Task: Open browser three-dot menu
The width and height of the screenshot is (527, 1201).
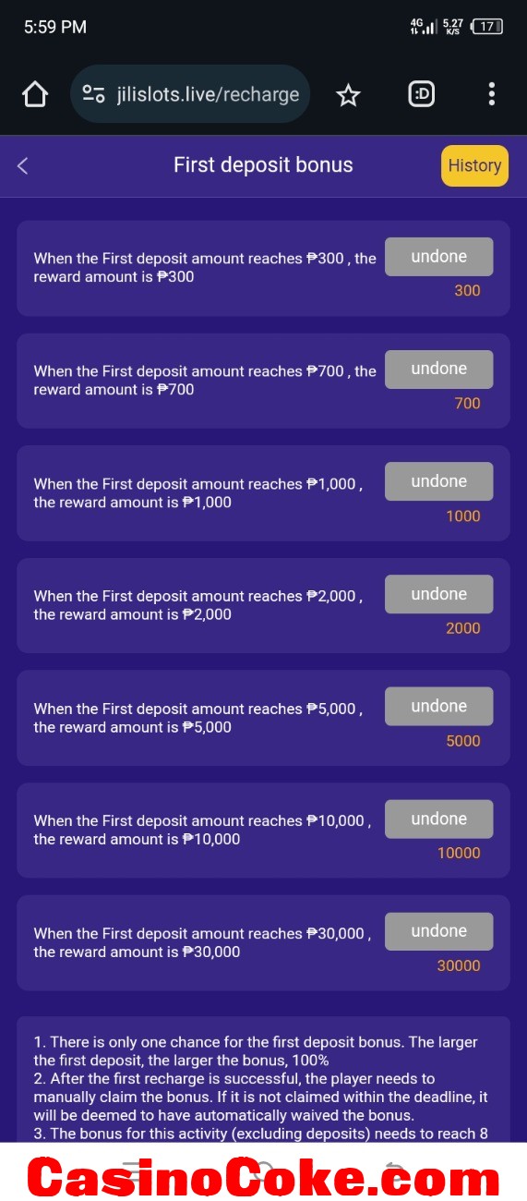Action: coord(491,94)
